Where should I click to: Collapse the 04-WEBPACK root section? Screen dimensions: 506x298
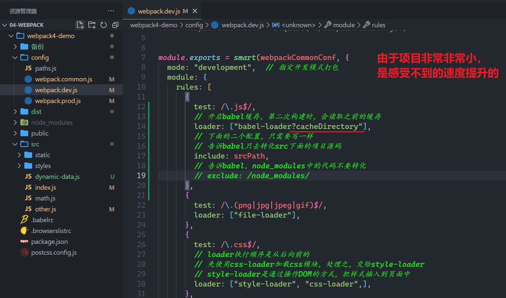point(5,25)
